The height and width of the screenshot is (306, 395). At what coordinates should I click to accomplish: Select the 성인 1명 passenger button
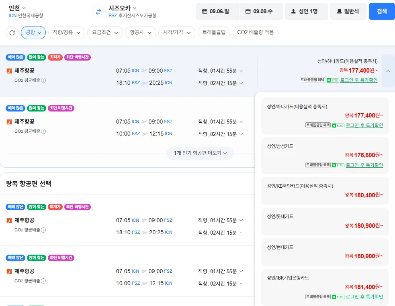306,11
